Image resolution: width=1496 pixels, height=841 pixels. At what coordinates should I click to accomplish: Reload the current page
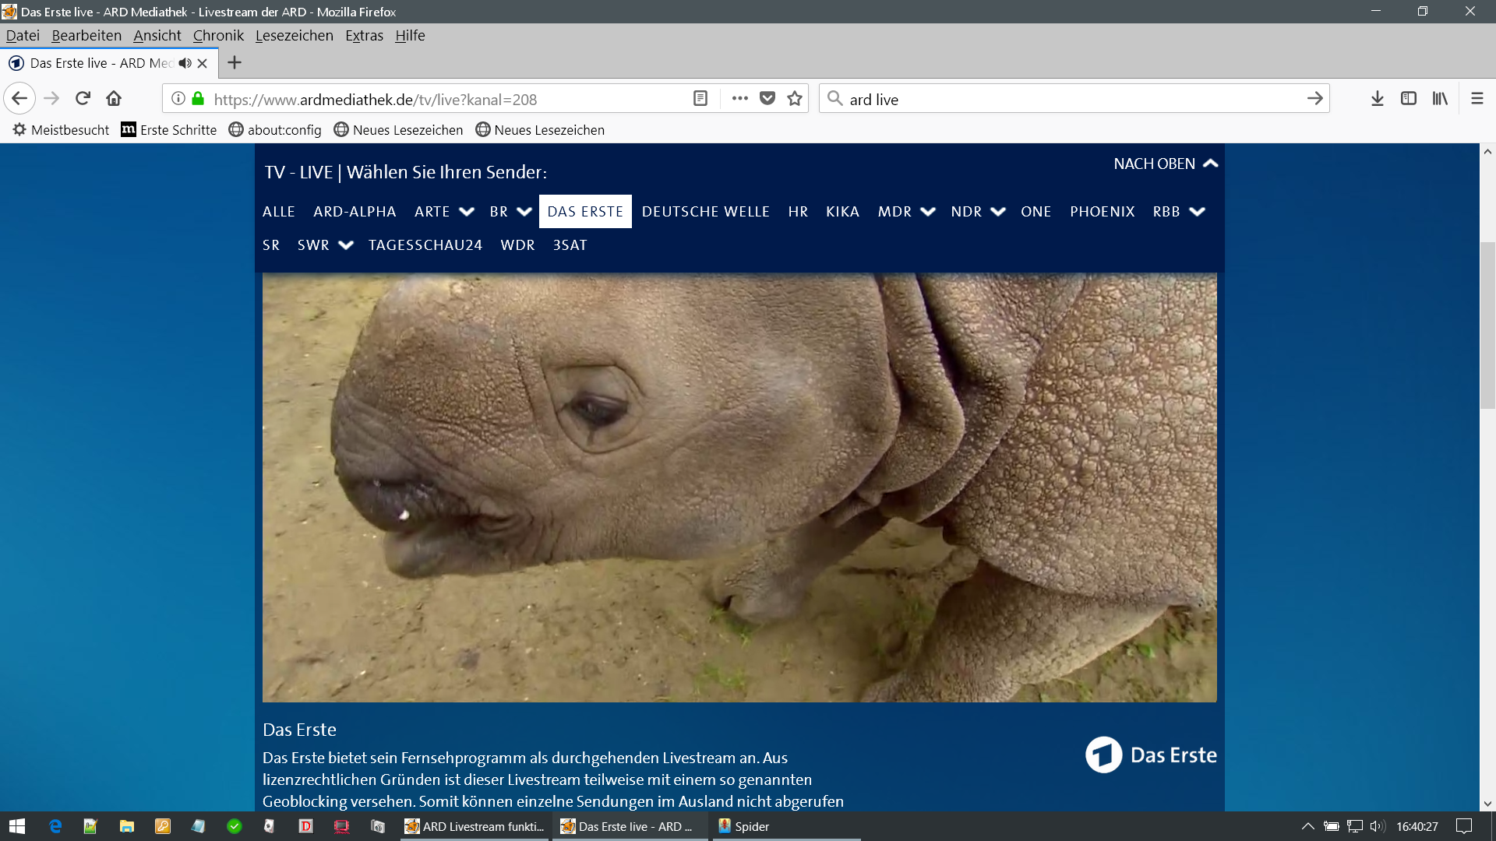pos(83,98)
